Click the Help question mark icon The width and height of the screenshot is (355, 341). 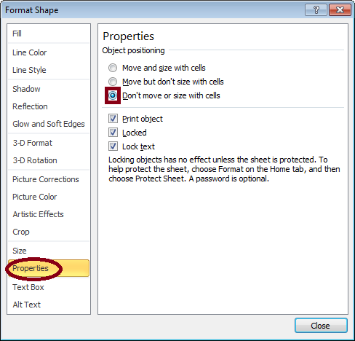316,10
